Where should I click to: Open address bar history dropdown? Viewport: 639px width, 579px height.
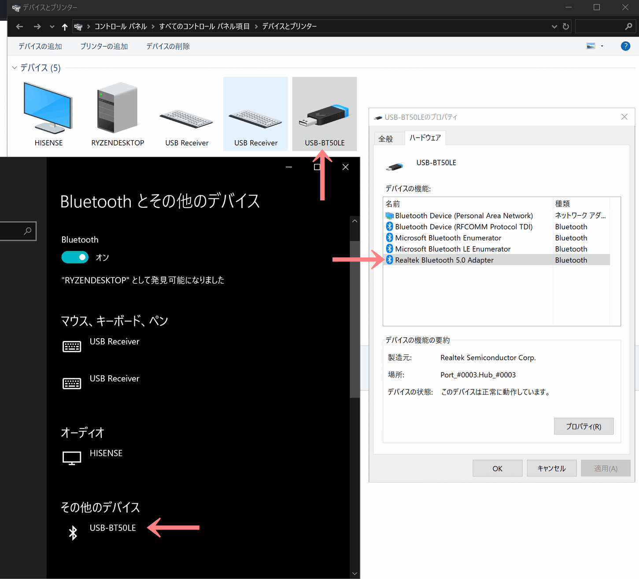(554, 27)
